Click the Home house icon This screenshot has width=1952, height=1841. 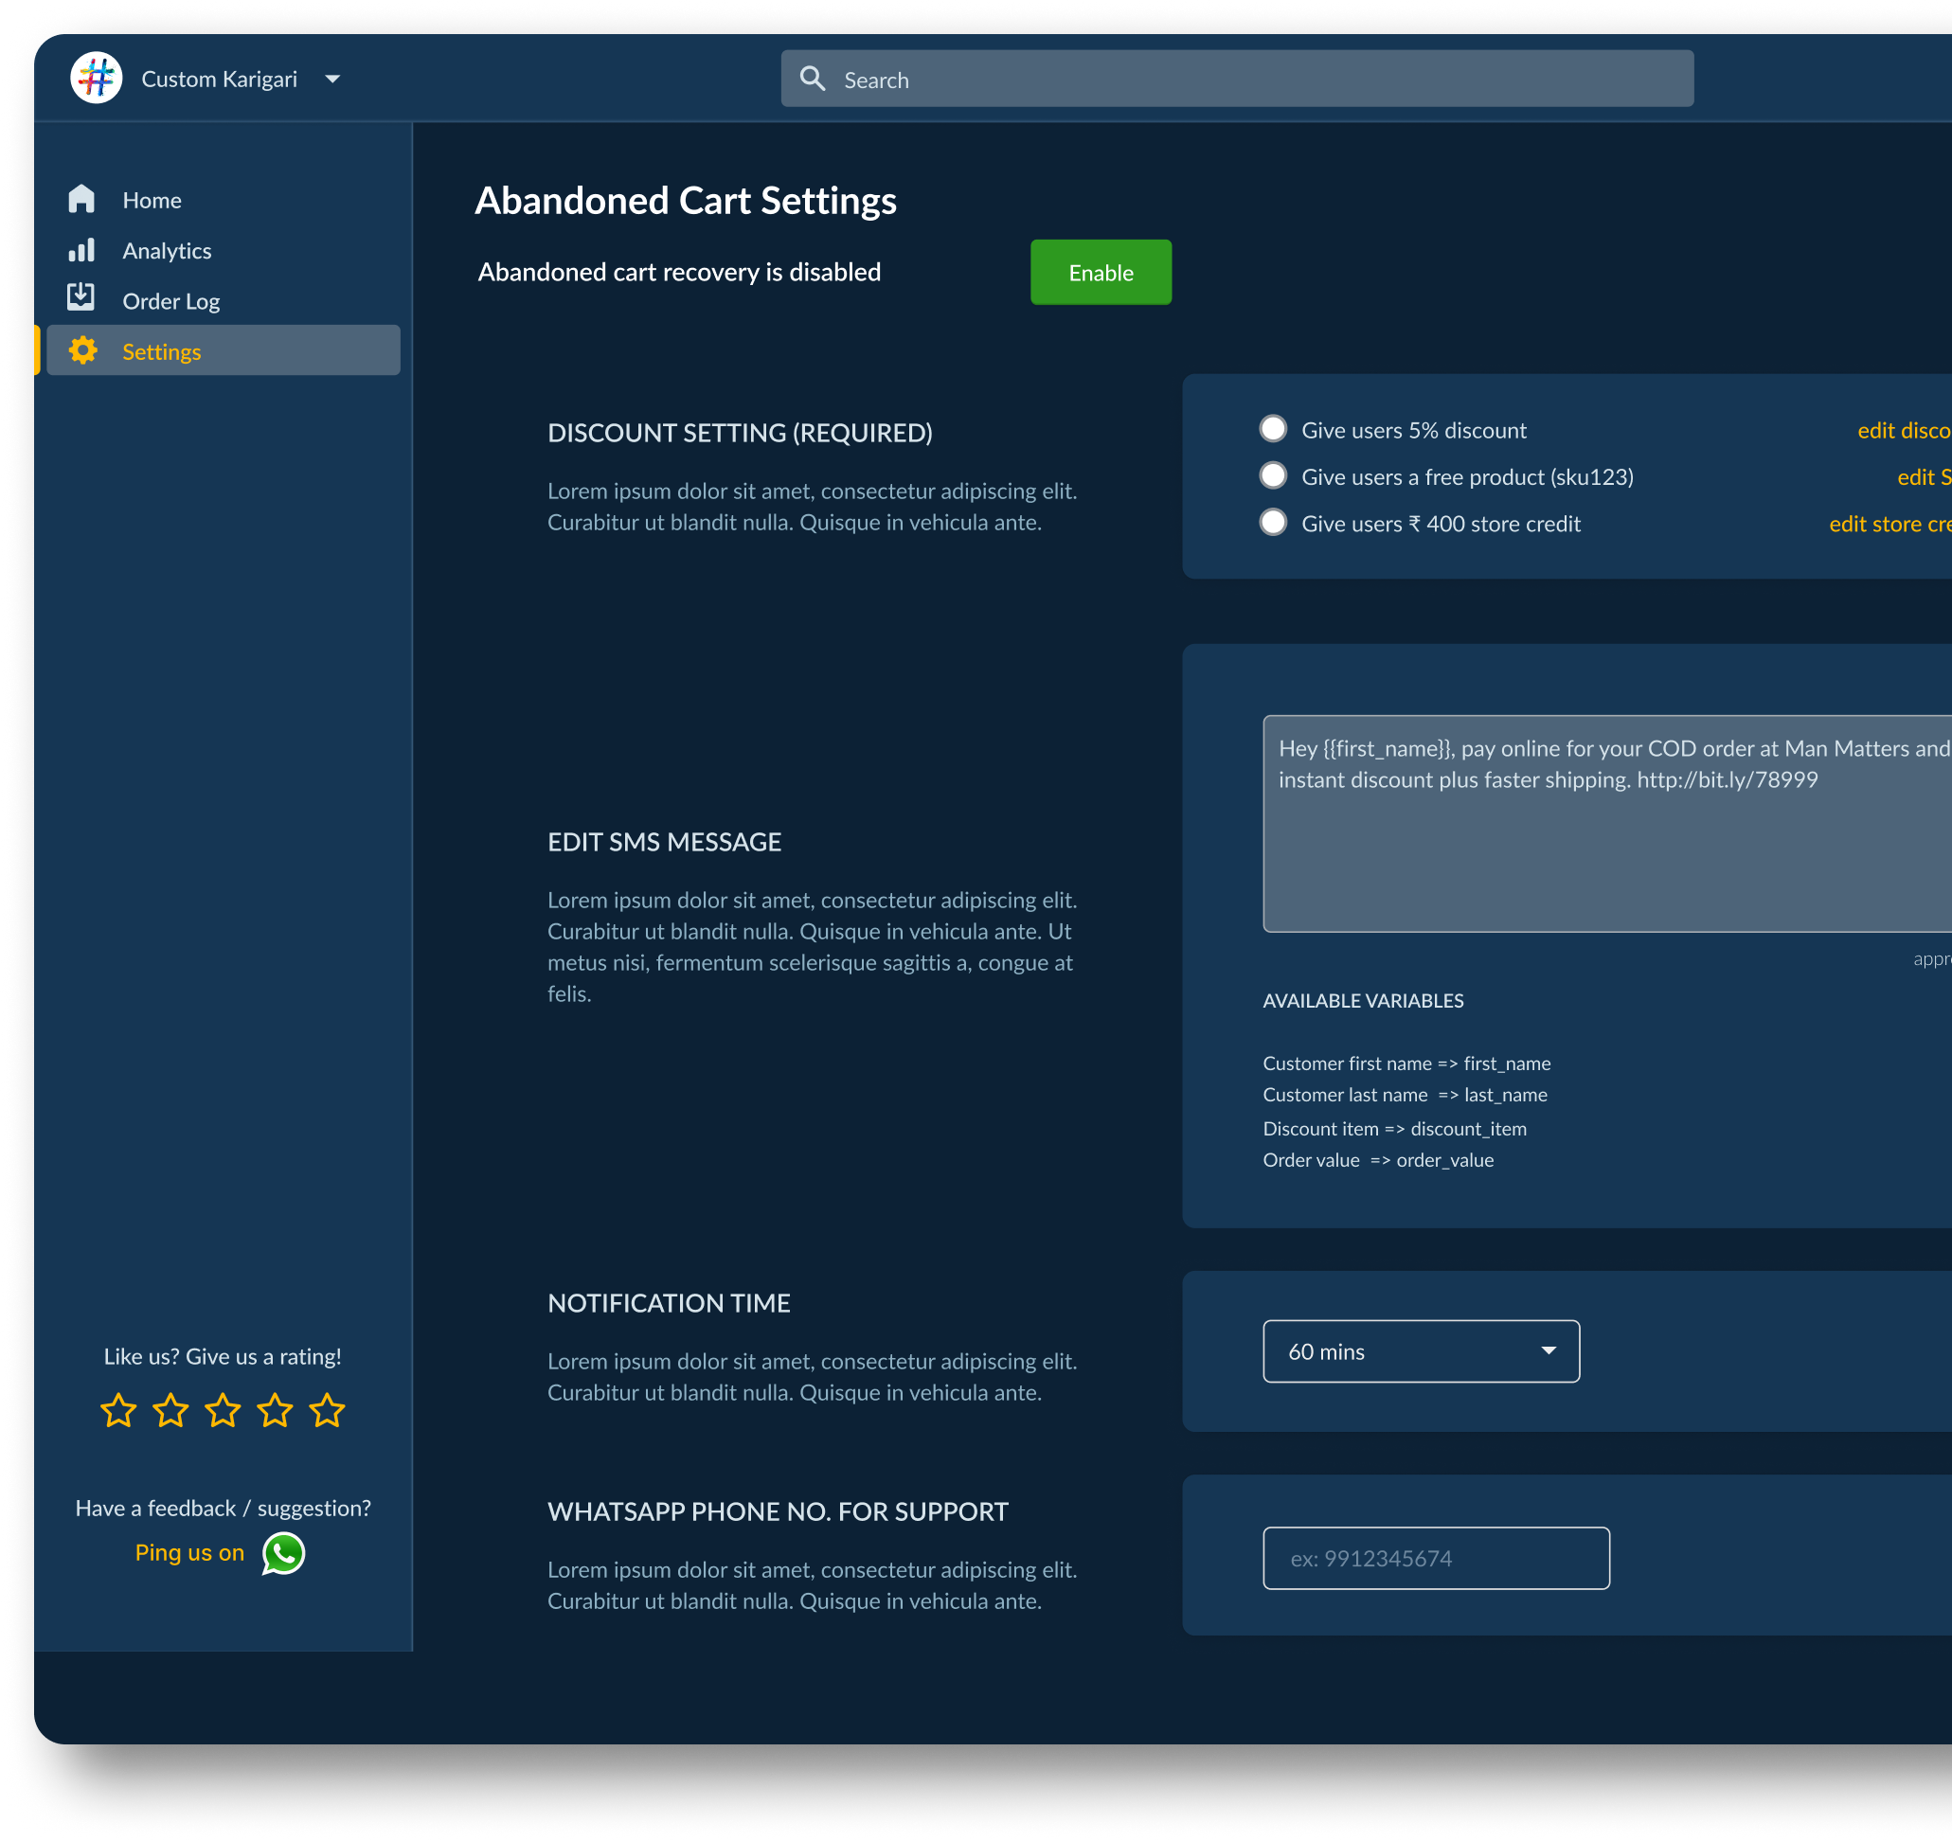[x=81, y=199]
